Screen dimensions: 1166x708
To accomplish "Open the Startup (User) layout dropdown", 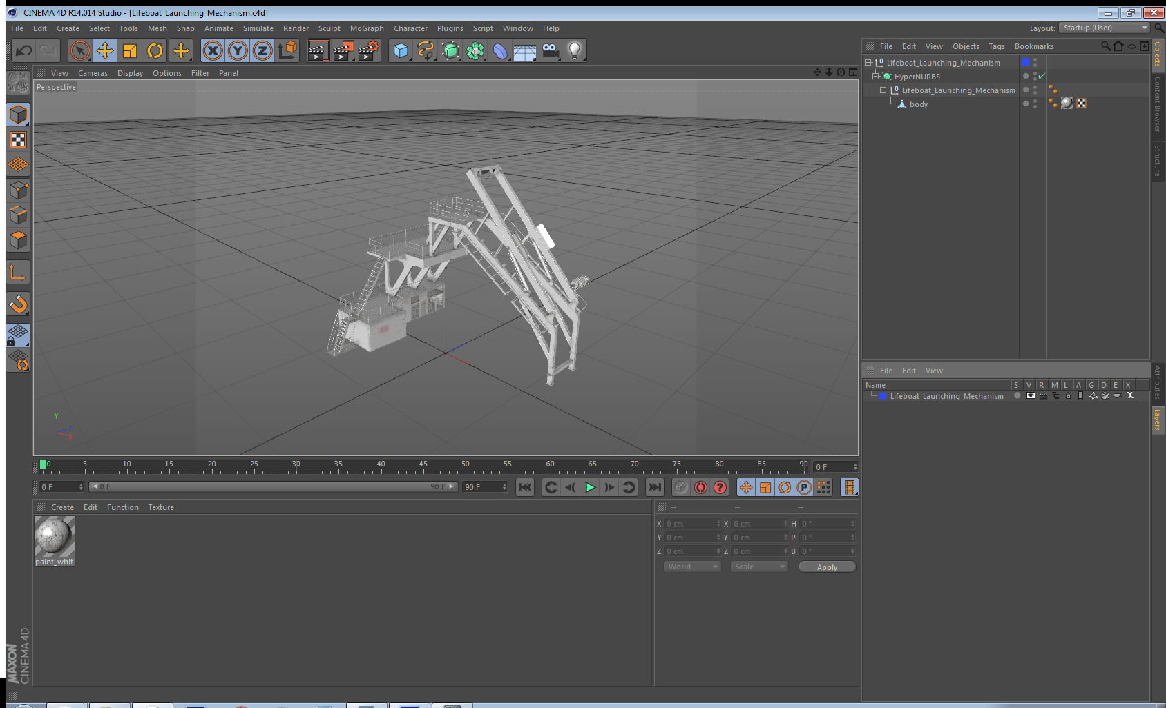I will coord(1105,28).
